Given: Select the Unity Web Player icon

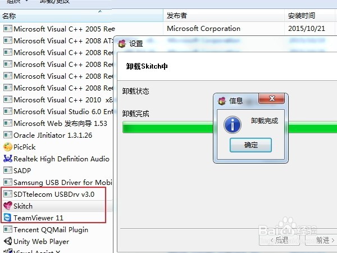Looking at the screenshot, I should tap(8, 241).
